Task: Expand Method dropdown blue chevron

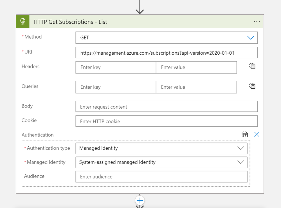Action: 251,38
